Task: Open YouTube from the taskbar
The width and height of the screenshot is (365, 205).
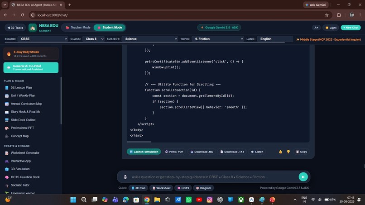Action: 199,200
